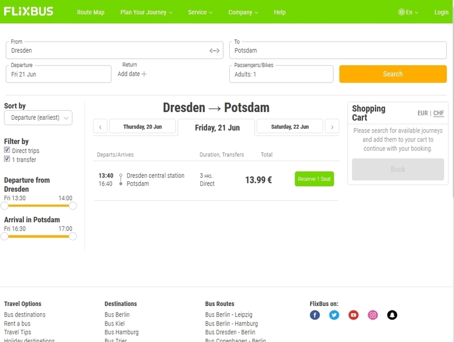Open Rent a bus footer link
Image resolution: width=454 pixels, height=342 pixels.
pyautogui.click(x=17, y=324)
